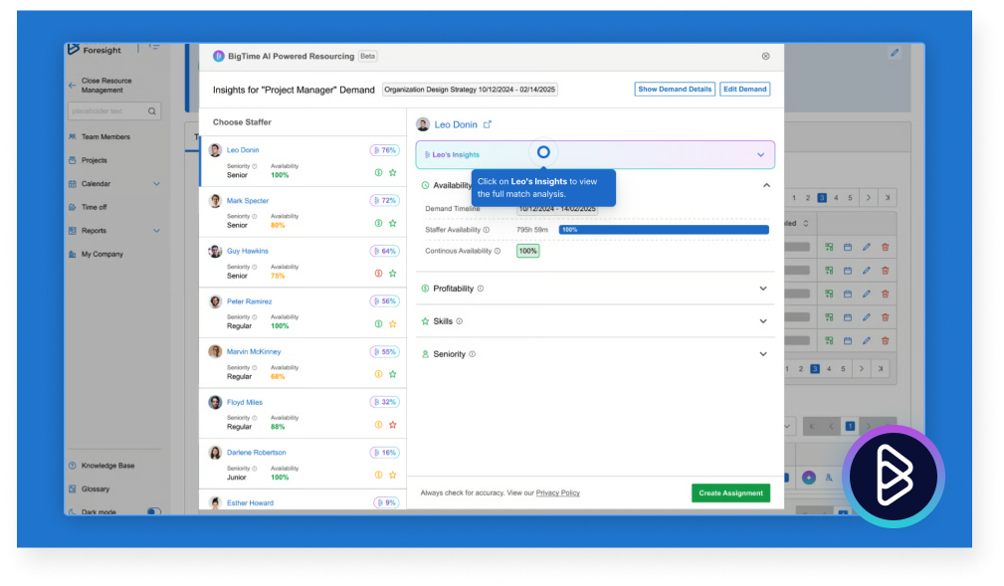Screen dimensions: 1004x586
Task: Expand the Calendar submenu chevron
Action: click(x=157, y=184)
